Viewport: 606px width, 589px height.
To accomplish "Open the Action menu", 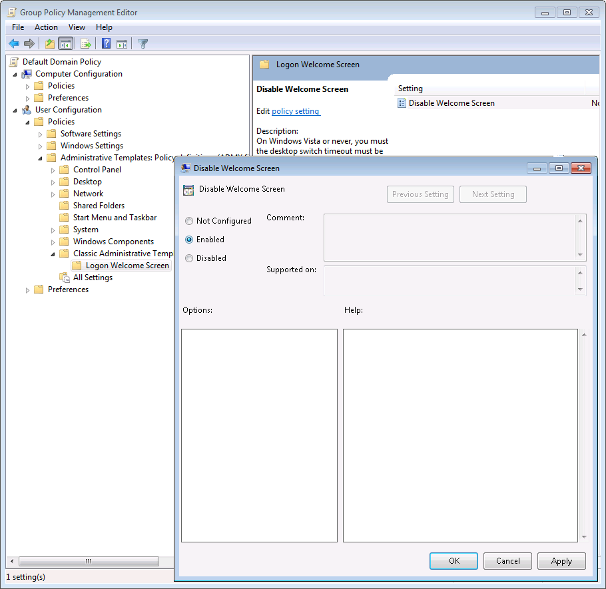I will (x=46, y=27).
